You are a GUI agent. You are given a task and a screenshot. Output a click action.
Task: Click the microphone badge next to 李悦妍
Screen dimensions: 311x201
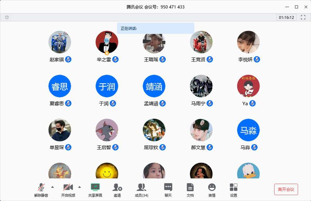click(257, 59)
